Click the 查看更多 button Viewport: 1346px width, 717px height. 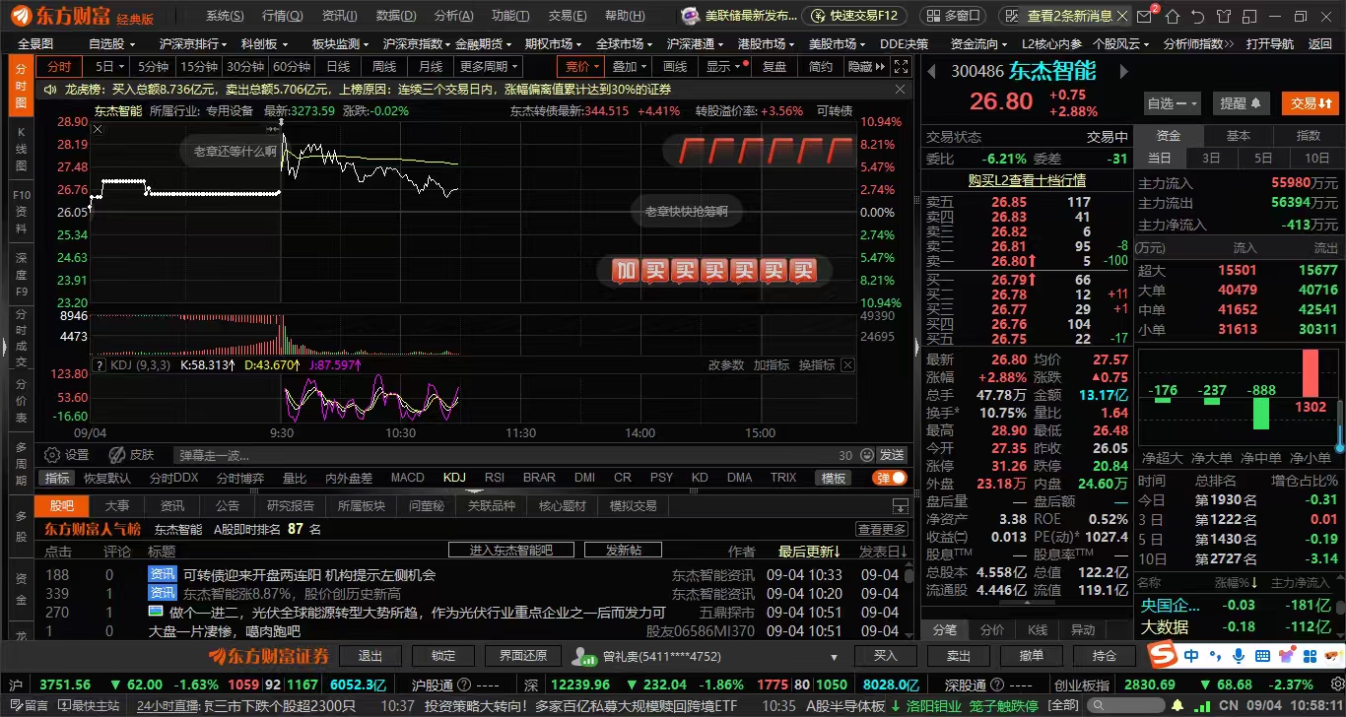pos(881,529)
